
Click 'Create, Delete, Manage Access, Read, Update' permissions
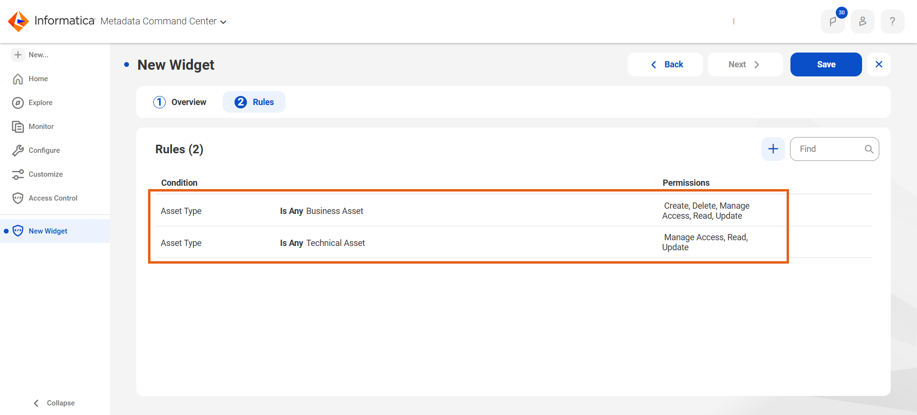[705, 211]
